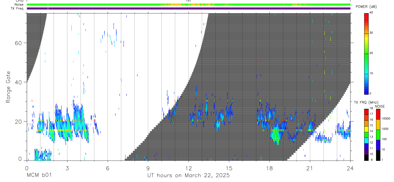This screenshot has height=182, width=394.
Task: Click the 11 label on TX FRQ legend
Action: [371, 148]
